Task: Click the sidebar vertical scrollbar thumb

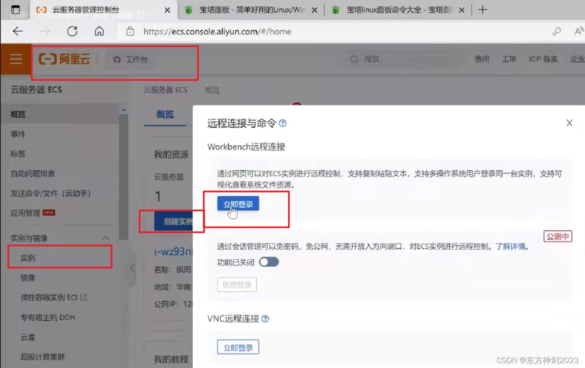Action: [123, 177]
